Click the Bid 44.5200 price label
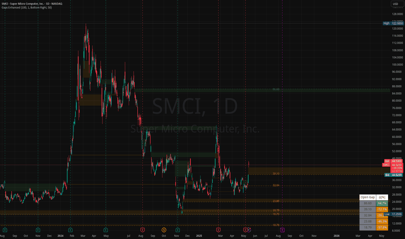405x239 pixels. (393, 175)
